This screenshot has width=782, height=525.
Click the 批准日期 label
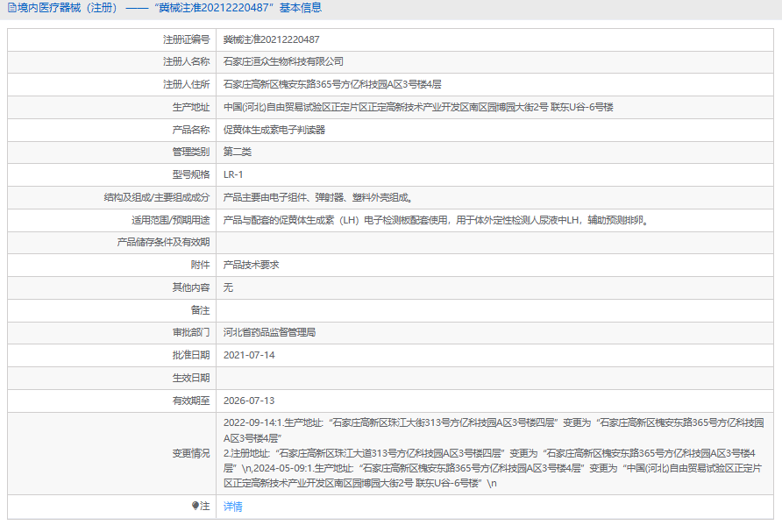coord(191,355)
